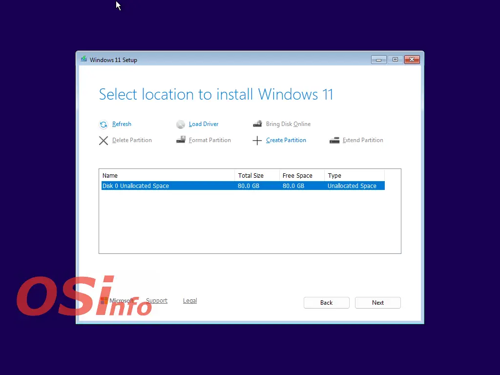
Task: Click the Refresh circular arrows icon
Action: pos(104,125)
